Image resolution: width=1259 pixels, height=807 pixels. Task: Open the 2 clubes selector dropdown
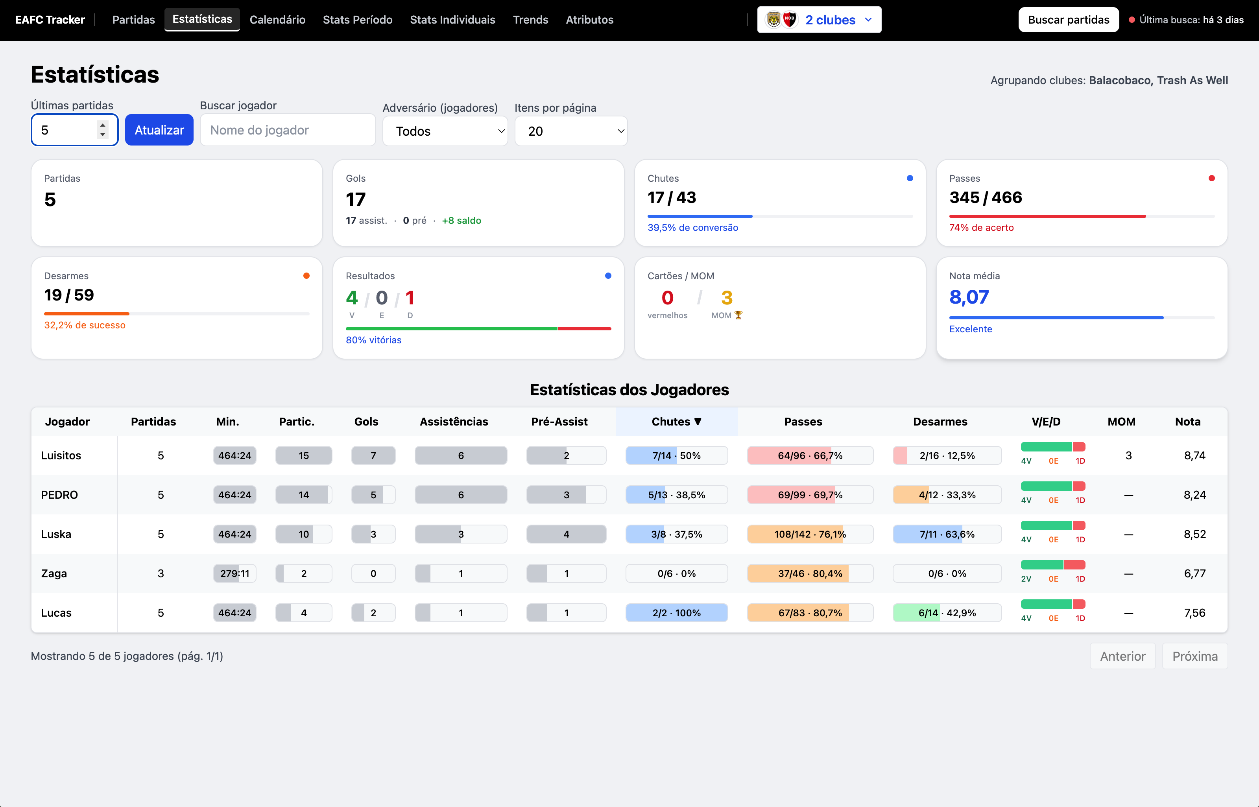(819, 20)
